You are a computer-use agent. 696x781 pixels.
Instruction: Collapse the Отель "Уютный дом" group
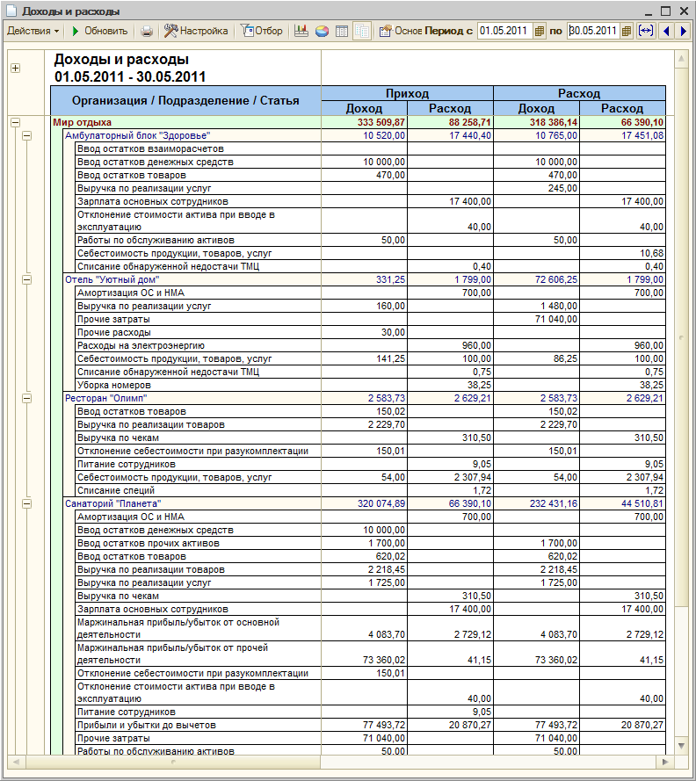pos(27,280)
